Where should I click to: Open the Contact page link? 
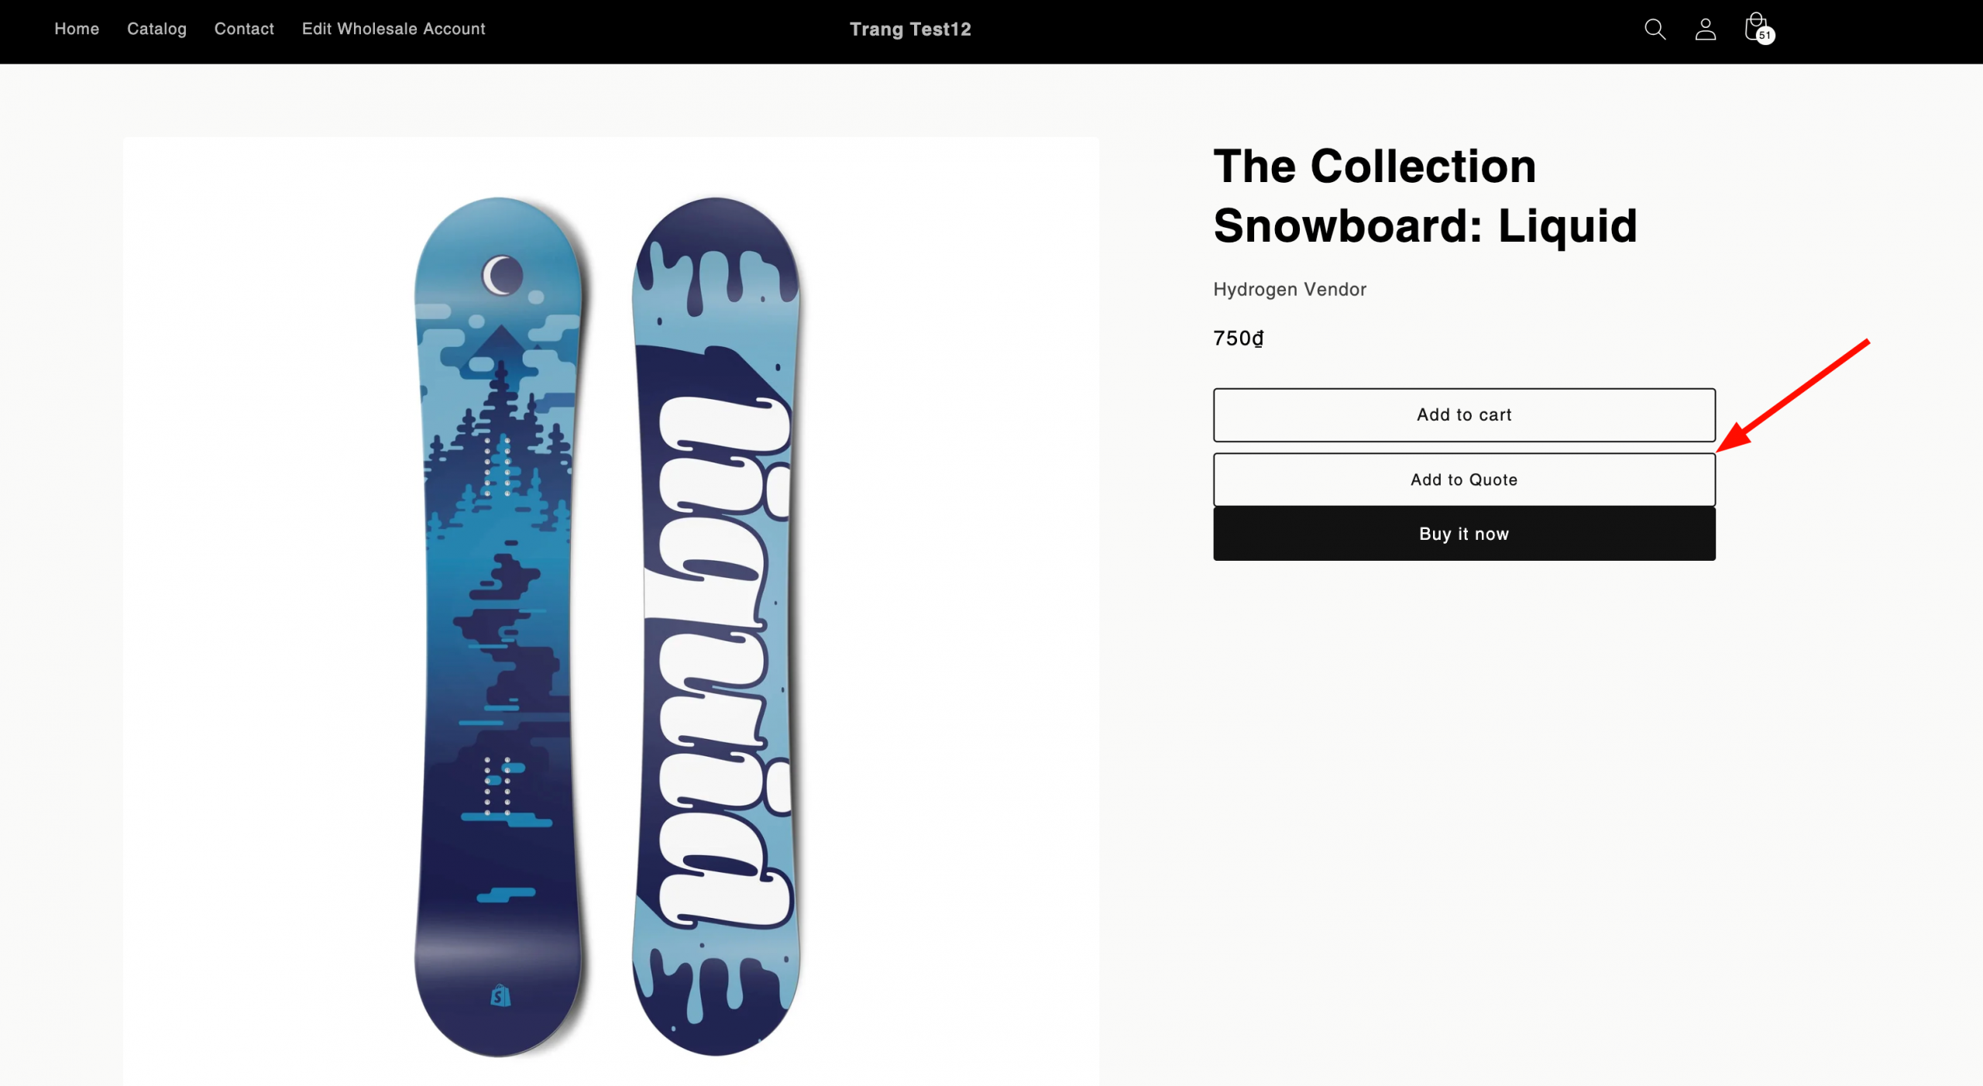pyautogui.click(x=244, y=29)
